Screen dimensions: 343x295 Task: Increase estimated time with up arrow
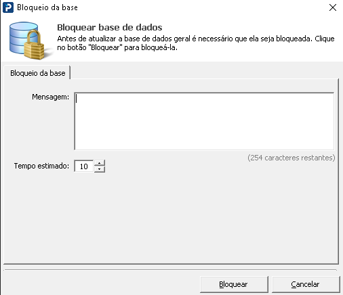[100, 163]
